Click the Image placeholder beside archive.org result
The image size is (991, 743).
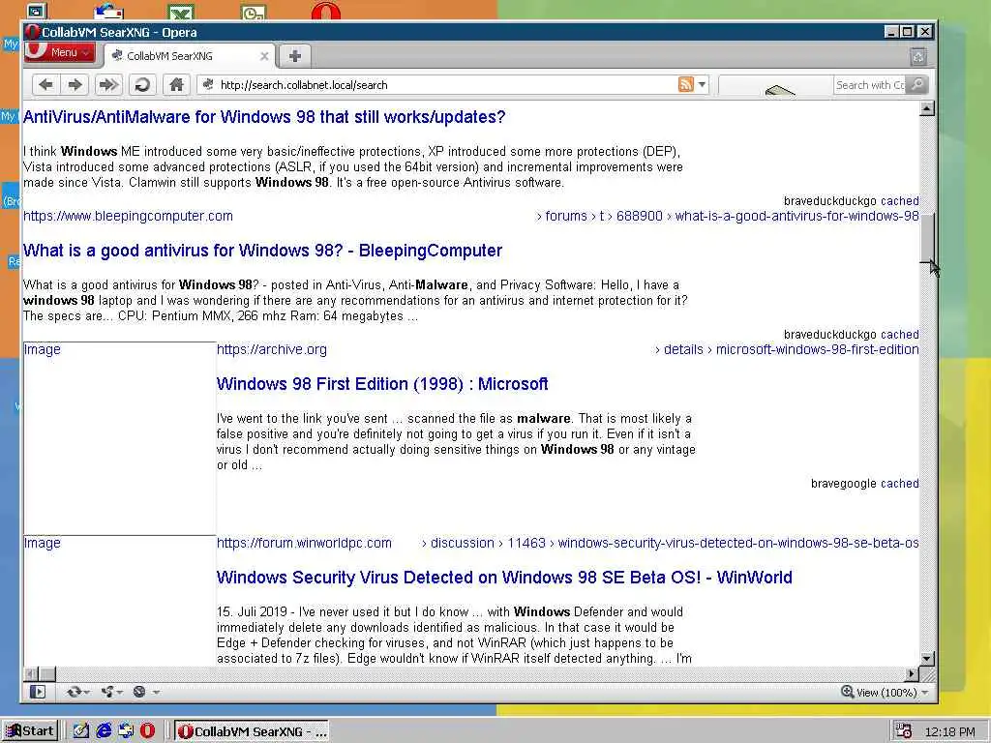click(x=119, y=438)
